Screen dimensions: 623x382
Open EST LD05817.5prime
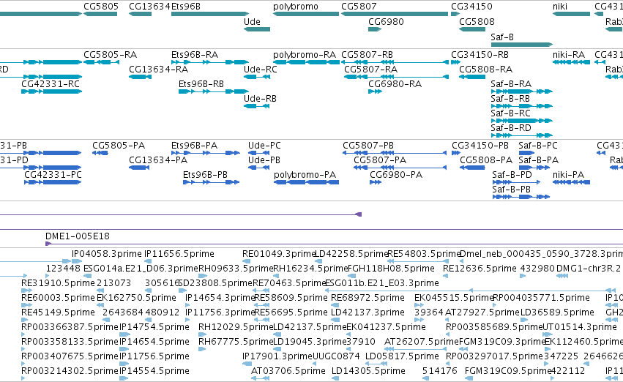402,356
